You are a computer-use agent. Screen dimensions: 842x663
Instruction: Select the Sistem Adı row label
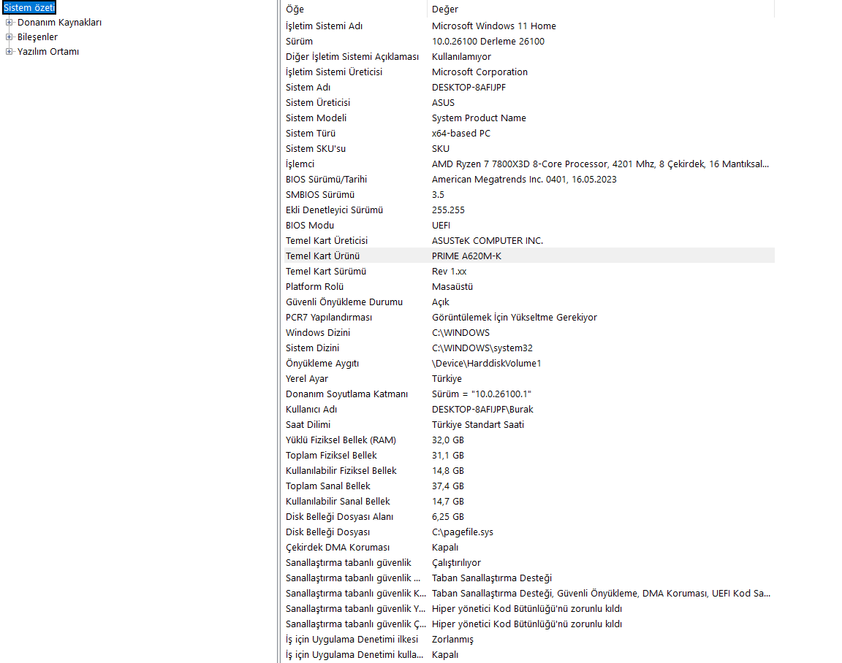tap(308, 88)
